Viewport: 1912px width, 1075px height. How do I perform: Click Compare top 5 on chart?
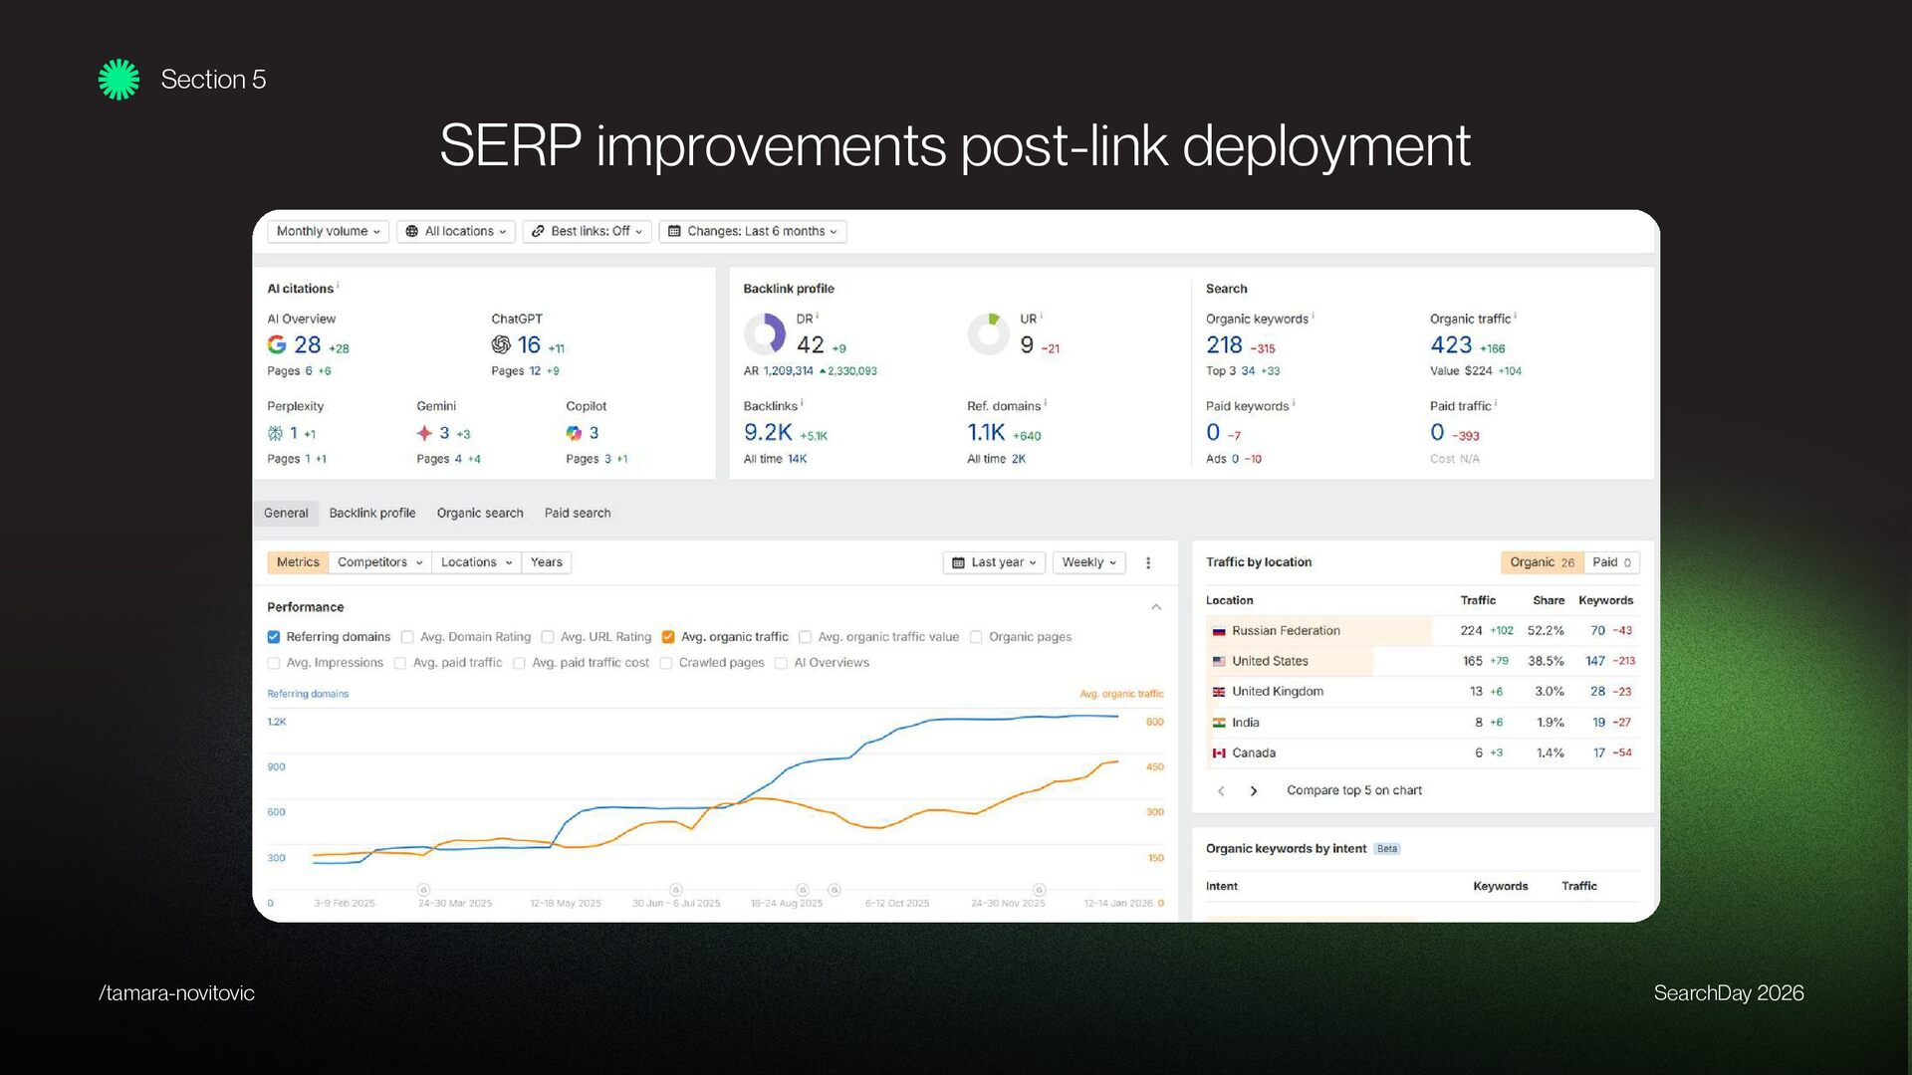(x=1353, y=790)
